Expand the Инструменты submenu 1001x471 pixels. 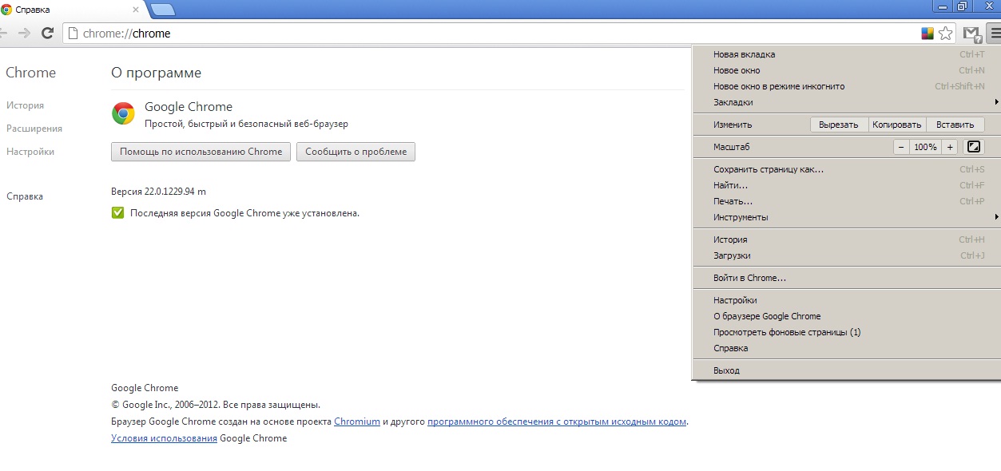pyautogui.click(x=845, y=217)
